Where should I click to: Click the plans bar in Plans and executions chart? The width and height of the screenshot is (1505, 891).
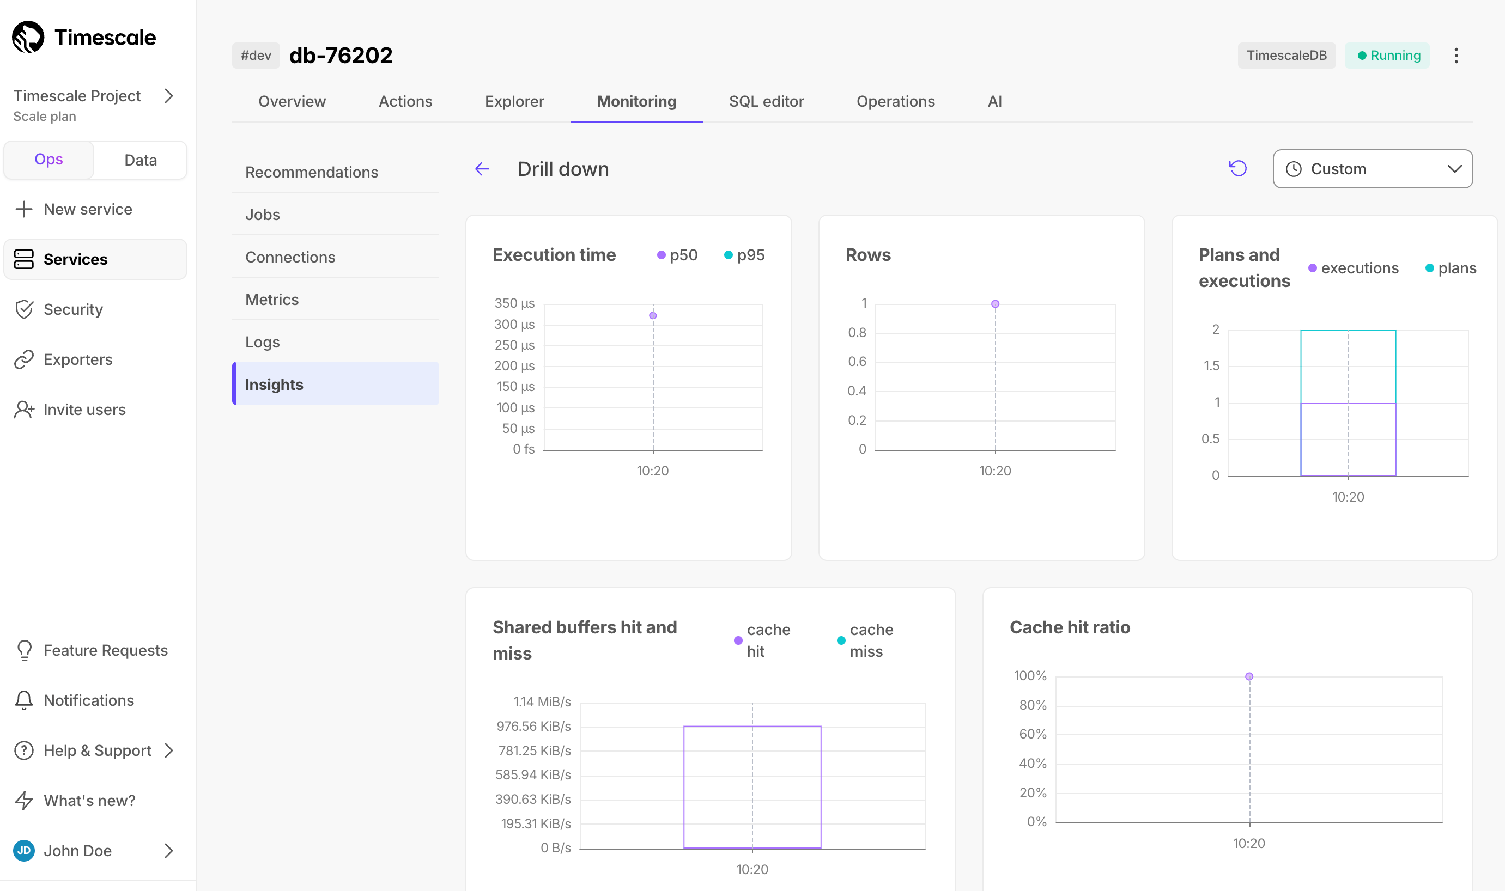click(1348, 366)
